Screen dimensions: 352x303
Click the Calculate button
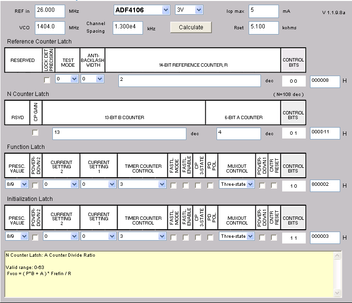click(191, 27)
